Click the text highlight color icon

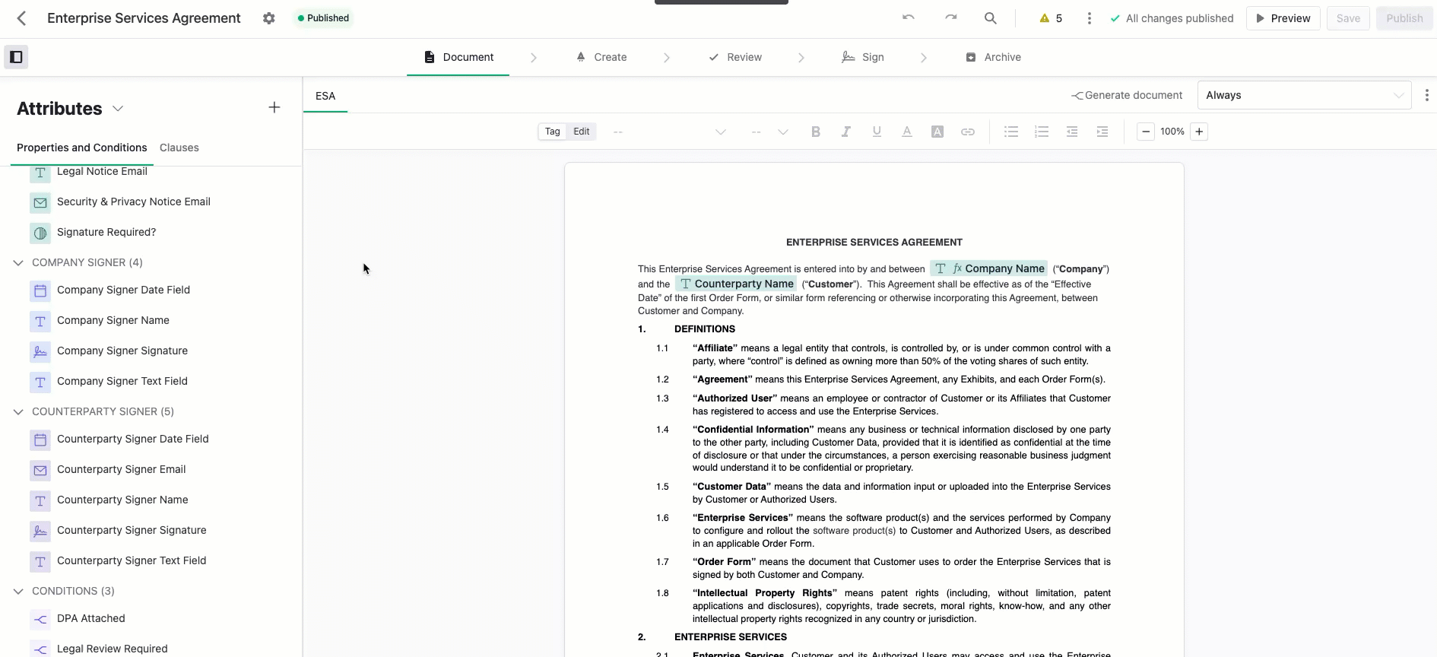pos(937,132)
